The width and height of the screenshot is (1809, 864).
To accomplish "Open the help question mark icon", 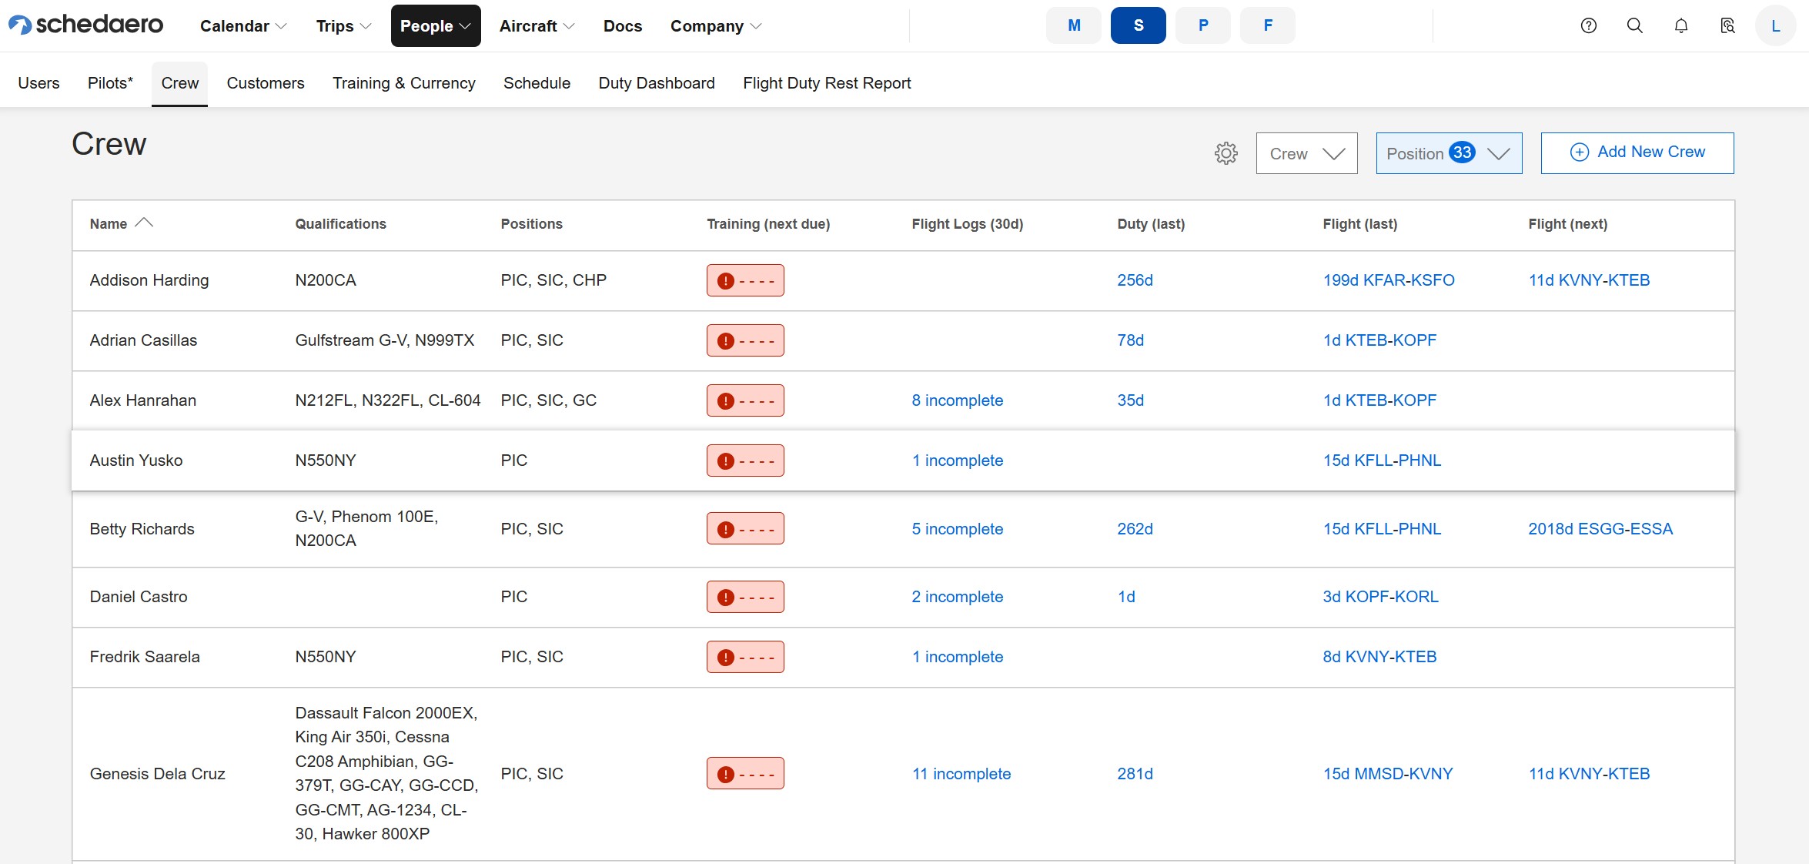I will pos(1589,25).
